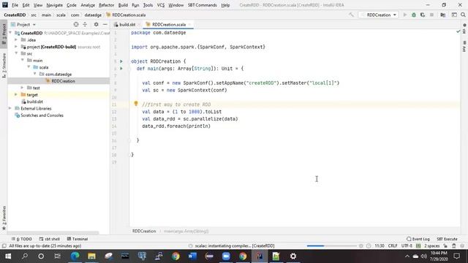The height and width of the screenshot is (263, 468).
Task: Open the Terminal tool window
Action: (78, 239)
